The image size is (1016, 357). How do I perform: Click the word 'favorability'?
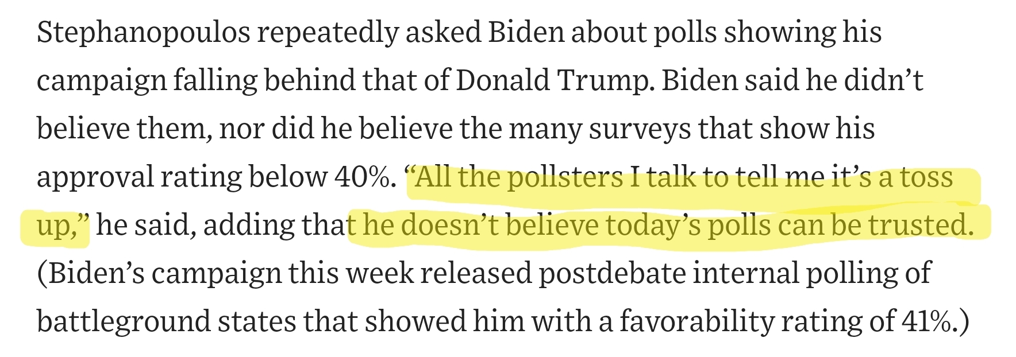[x=696, y=321]
